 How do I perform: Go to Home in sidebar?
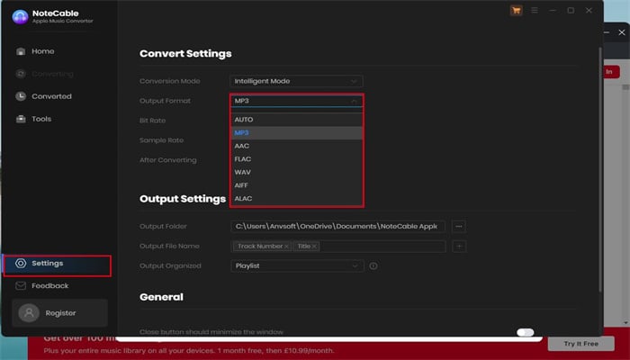[x=43, y=51]
